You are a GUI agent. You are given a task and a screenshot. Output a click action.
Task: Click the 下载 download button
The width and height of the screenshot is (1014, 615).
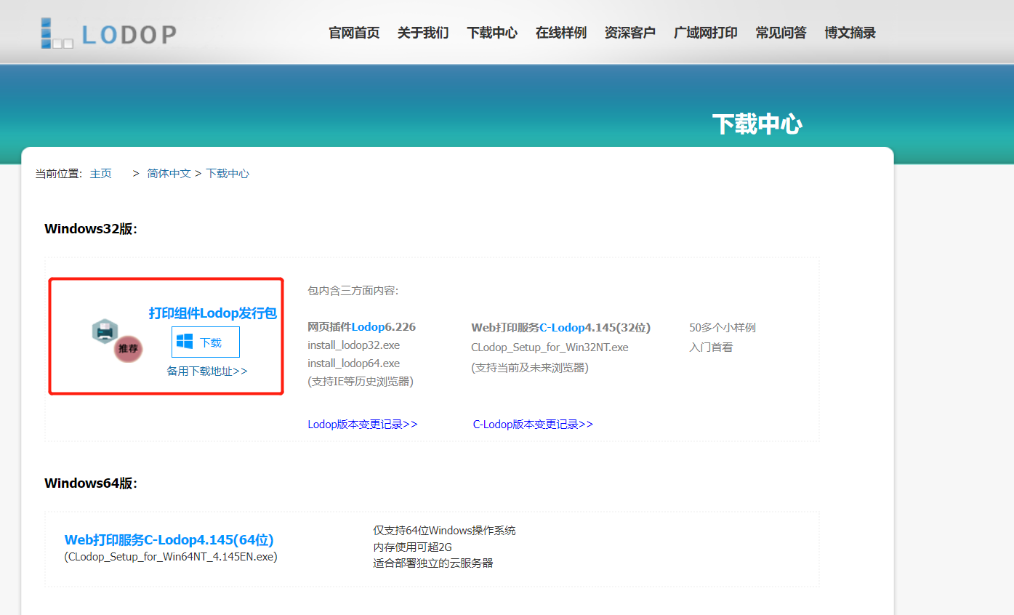coord(206,342)
